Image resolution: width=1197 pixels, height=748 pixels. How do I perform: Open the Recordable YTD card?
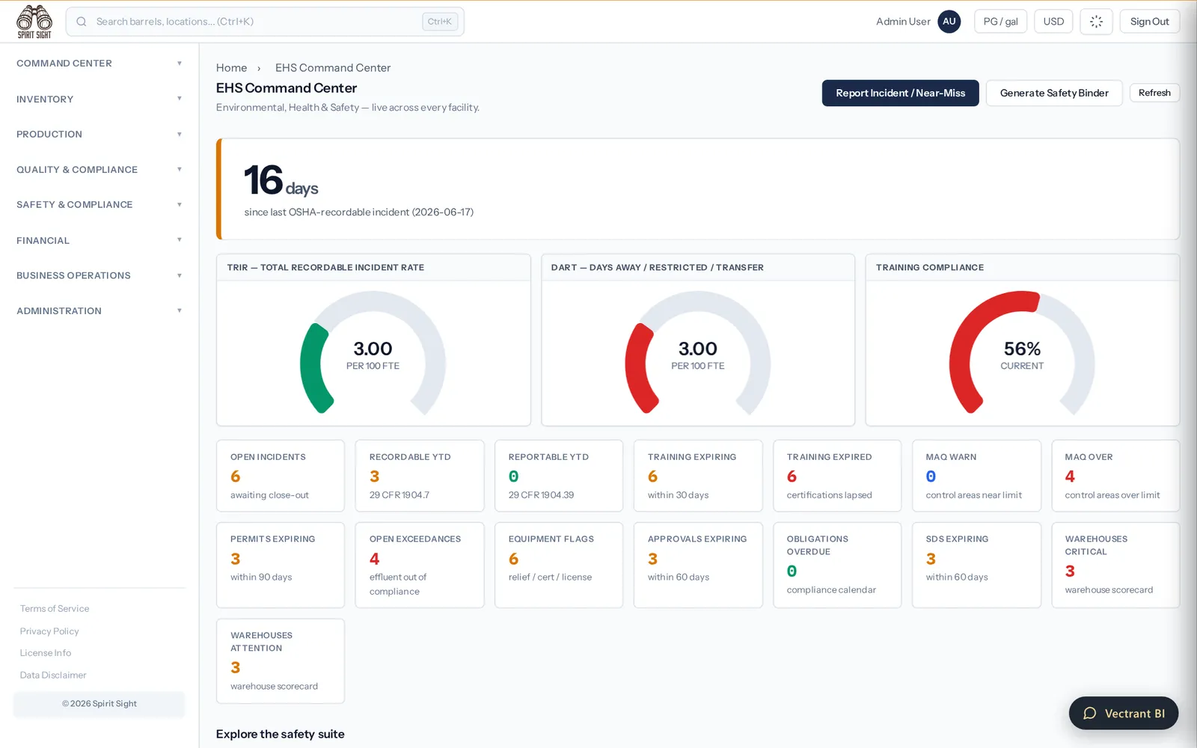(x=420, y=476)
